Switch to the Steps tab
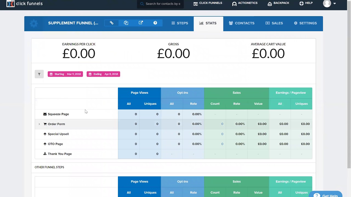 point(180,23)
